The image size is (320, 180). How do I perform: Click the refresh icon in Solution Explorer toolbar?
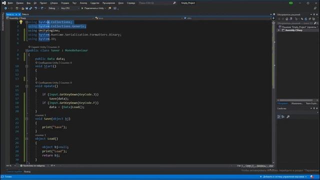point(305,19)
